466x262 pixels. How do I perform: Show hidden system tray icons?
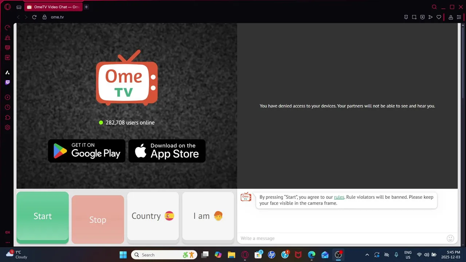[x=367, y=255]
